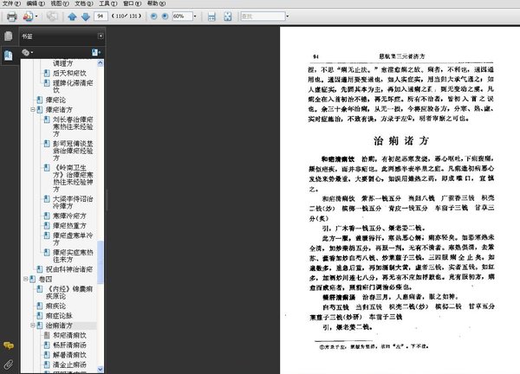Select the 瘴疟论 bookmark
Screen dimensions: 520x374
[x=55, y=100]
